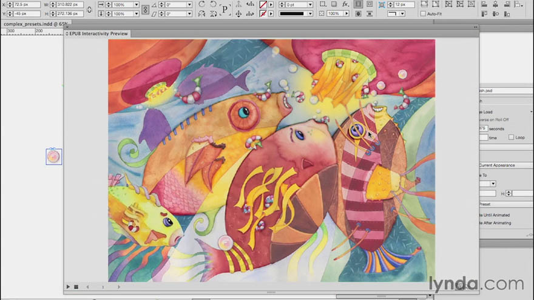Click the Select Content icon
This screenshot has height=300, width=534.
pos(238,14)
